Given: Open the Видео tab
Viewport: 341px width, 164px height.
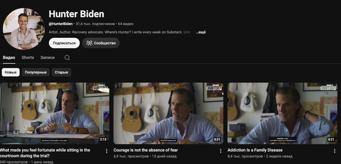Looking at the screenshot, I should tap(9, 58).
